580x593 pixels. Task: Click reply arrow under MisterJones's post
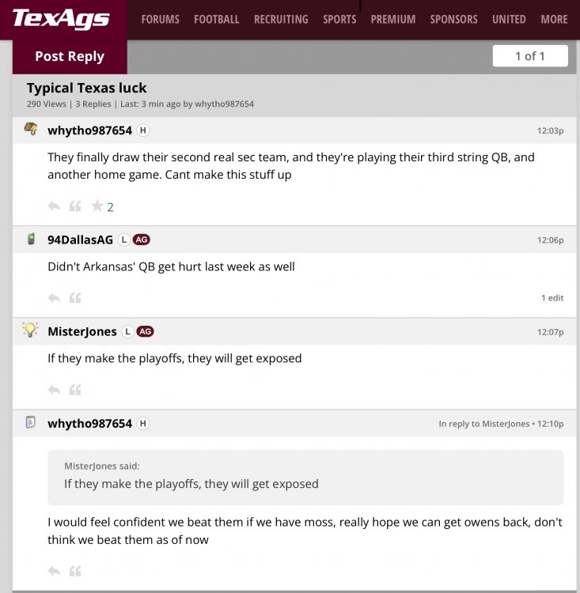click(x=54, y=390)
